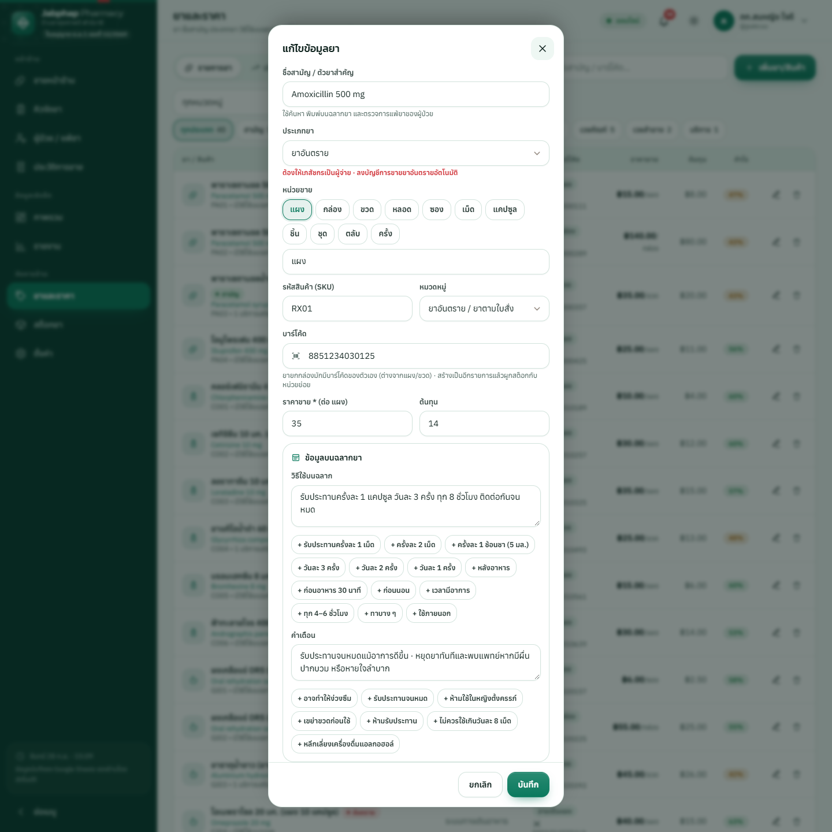Add the '+ วันละ 1 ครั้ง' chip
Viewport: 832px width, 832px height.
[434, 568]
